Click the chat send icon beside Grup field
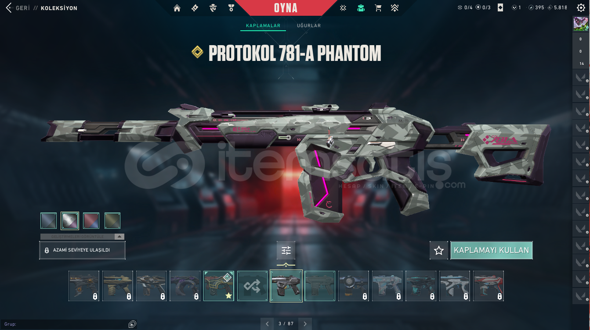Viewport: 590px width, 330px height. click(132, 324)
